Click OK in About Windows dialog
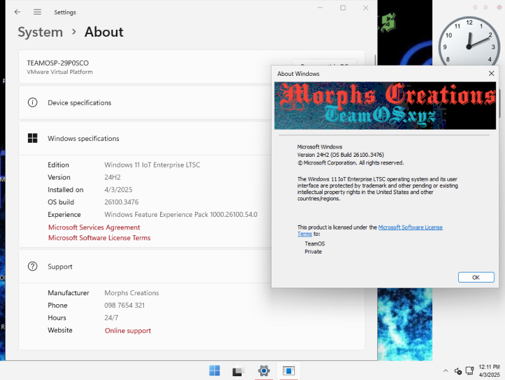505x380 pixels. point(476,278)
